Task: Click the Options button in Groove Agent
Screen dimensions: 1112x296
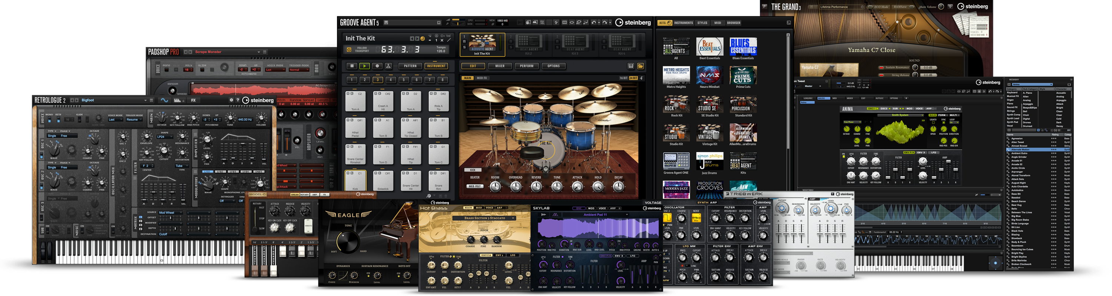Action: (x=553, y=66)
